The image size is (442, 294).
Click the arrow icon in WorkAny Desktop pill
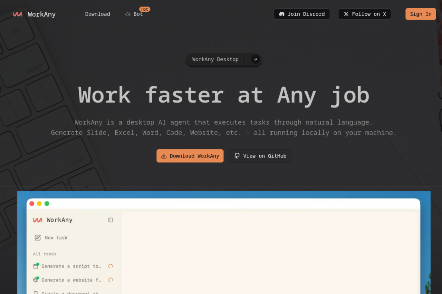pos(256,59)
